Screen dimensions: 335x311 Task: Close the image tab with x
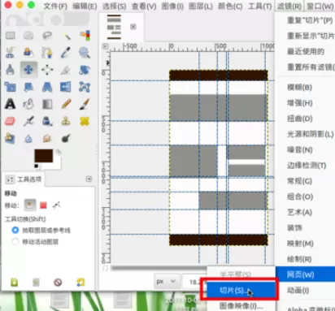pyautogui.click(x=133, y=27)
